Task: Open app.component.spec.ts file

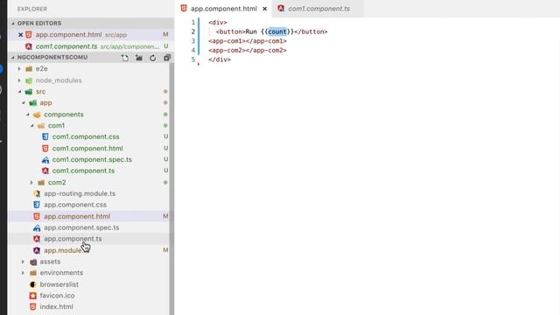Action: tap(81, 227)
